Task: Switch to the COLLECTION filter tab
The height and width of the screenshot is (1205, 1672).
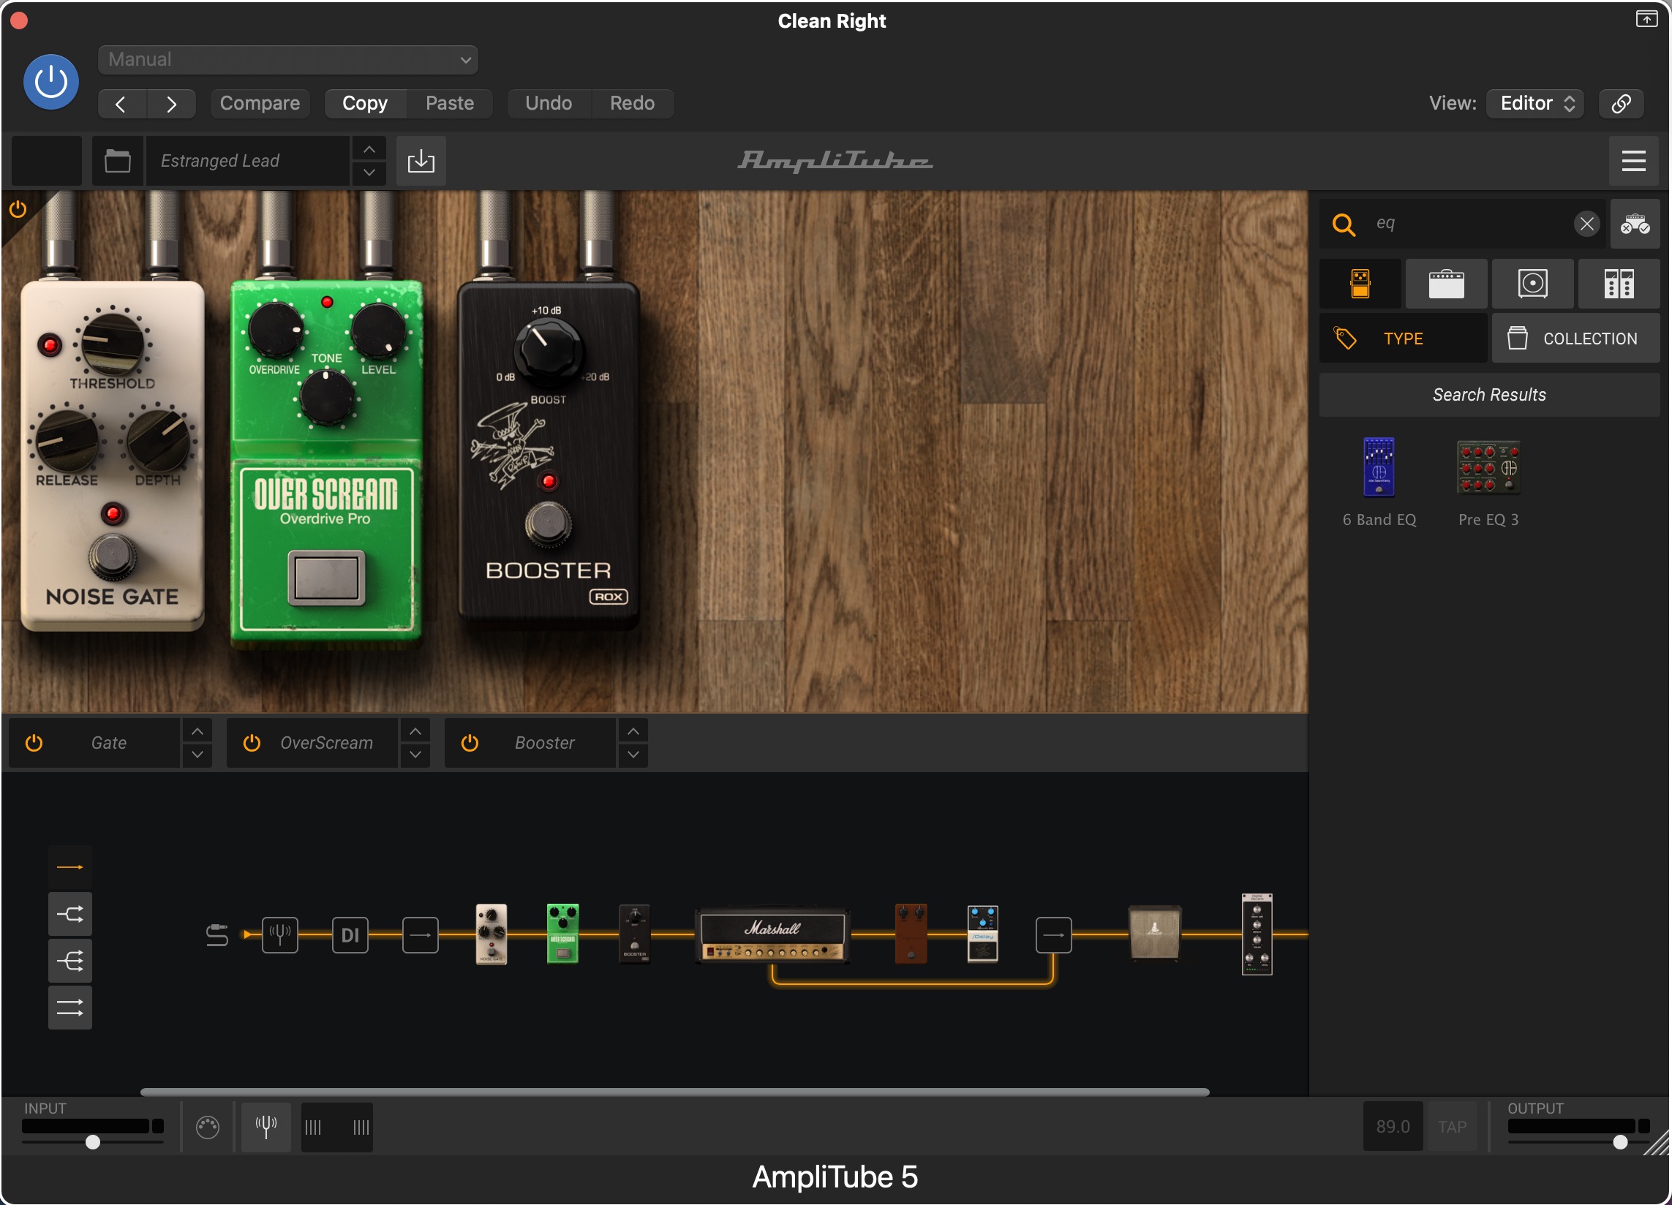Action: coord(1576,339)
